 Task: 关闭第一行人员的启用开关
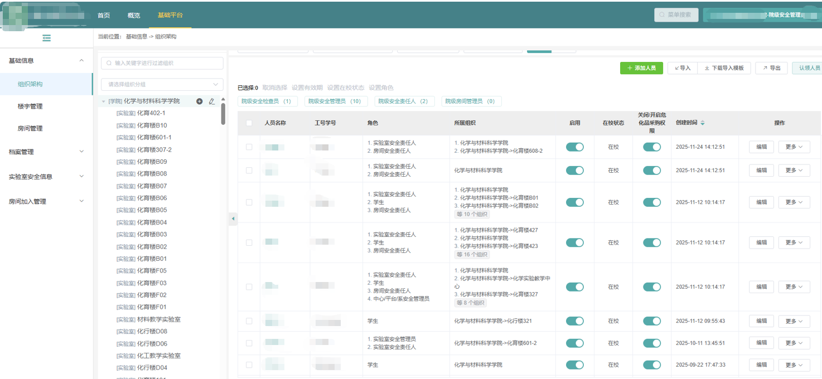[574, 147]
